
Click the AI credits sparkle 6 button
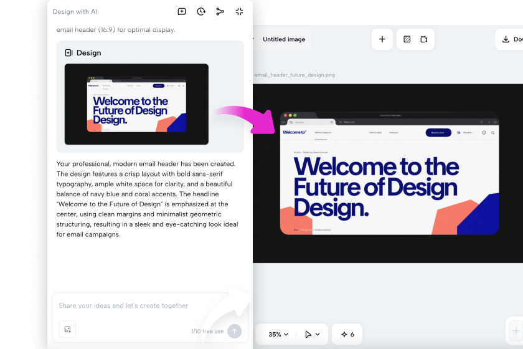point(347,334)
